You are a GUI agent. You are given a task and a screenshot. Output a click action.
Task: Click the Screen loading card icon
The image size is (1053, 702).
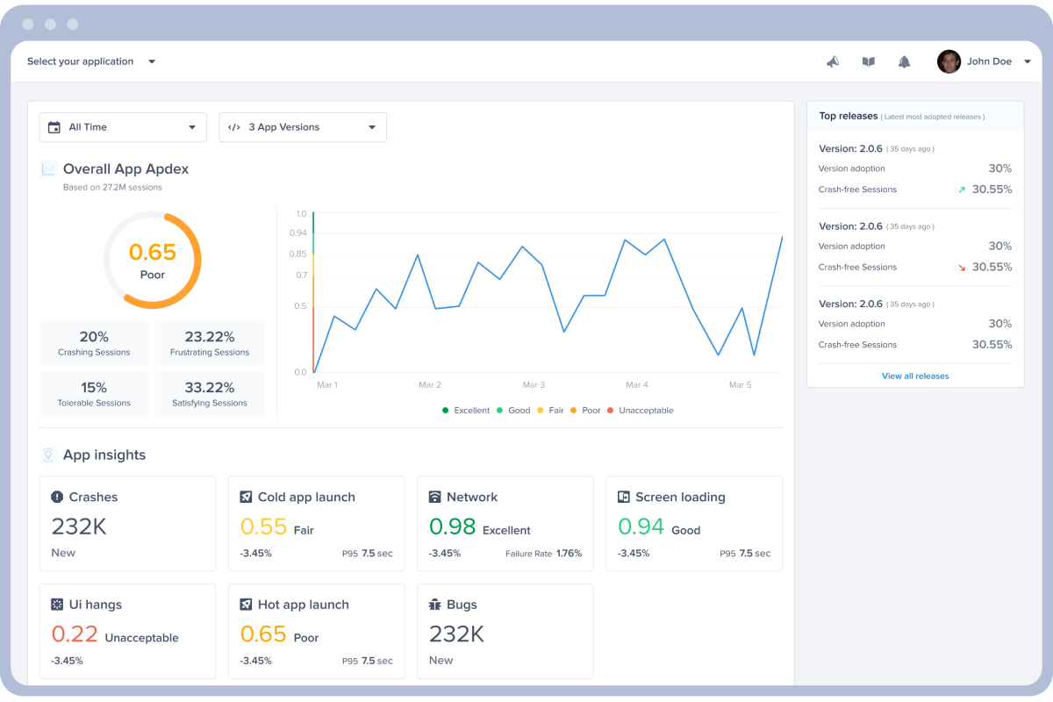coord(623,497)
